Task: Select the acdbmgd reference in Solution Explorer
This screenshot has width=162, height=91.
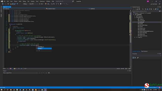Action: click(142, 22)
